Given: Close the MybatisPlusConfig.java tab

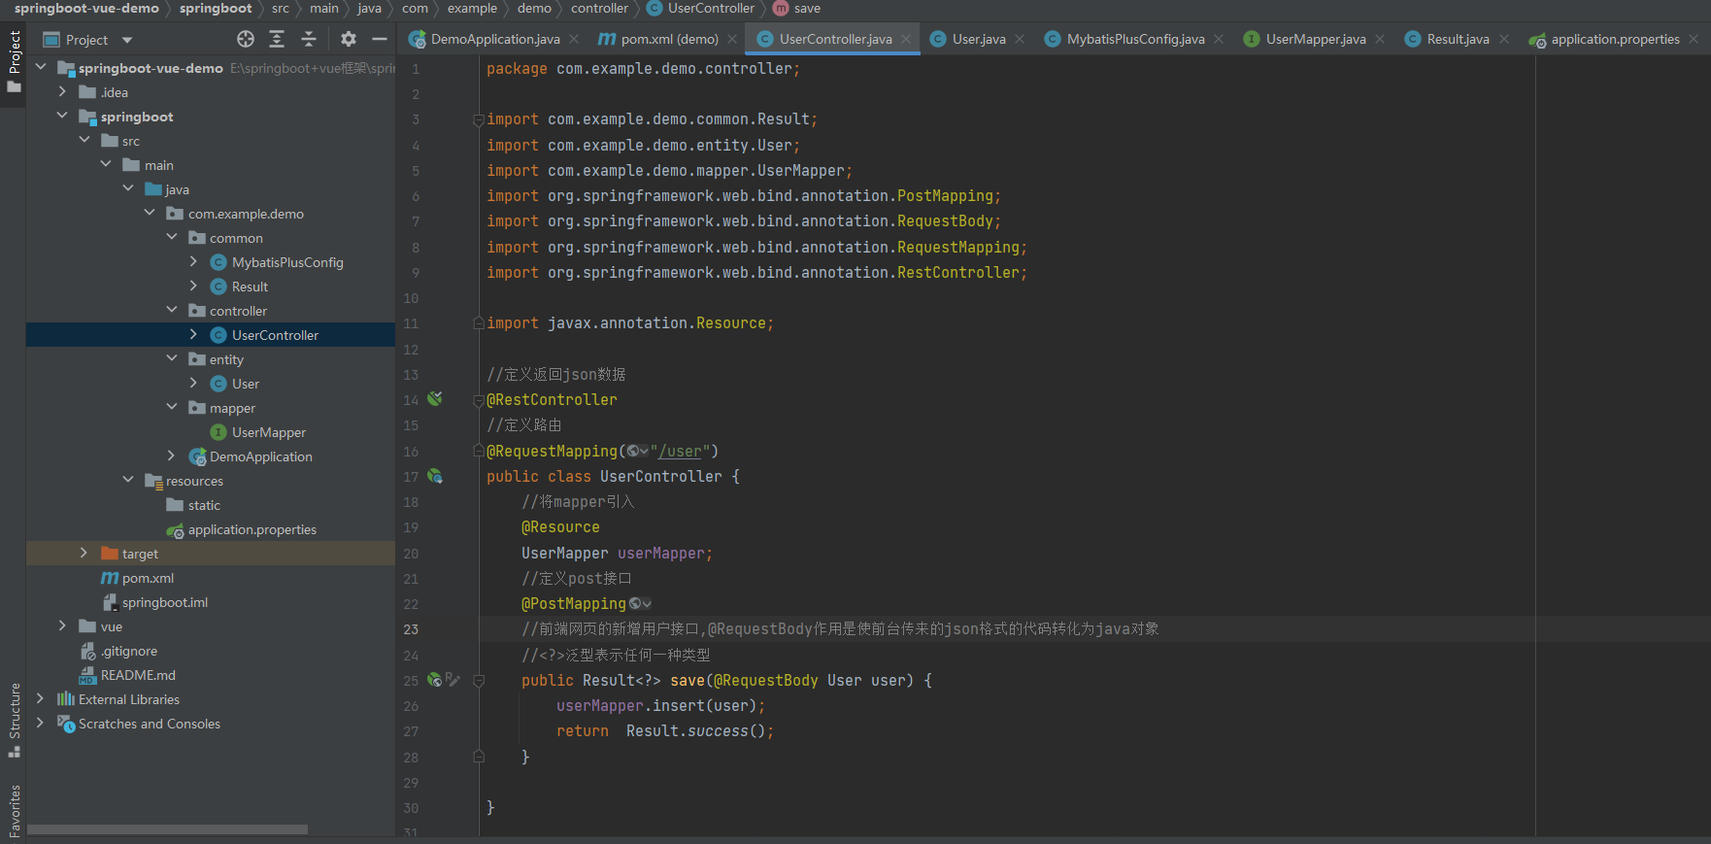Looking at the screenshot, I should [1219, 39].
